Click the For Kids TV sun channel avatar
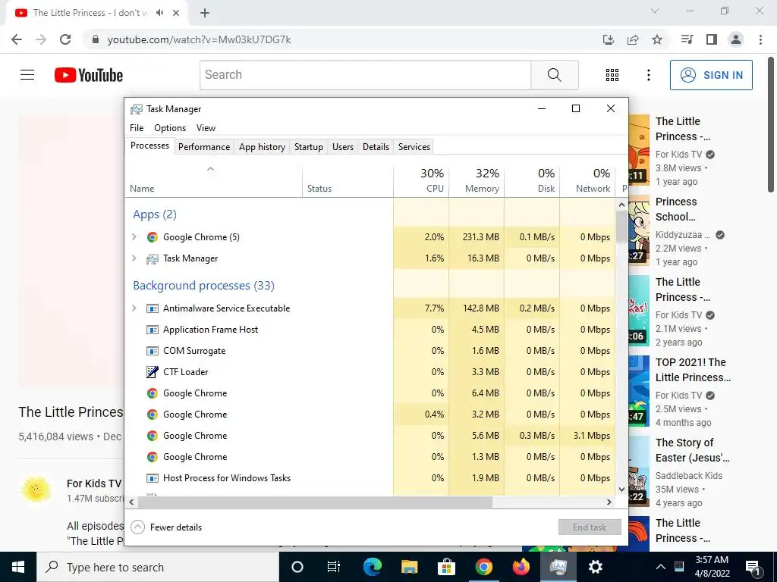777x582 pixels. point(36,489)
